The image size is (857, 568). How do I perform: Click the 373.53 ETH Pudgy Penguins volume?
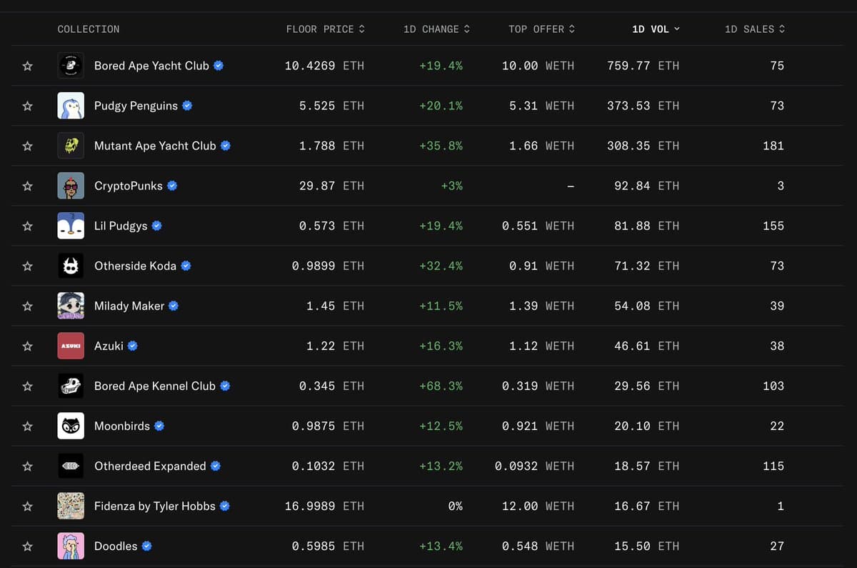pyautogui.click(x=643, y=106)
